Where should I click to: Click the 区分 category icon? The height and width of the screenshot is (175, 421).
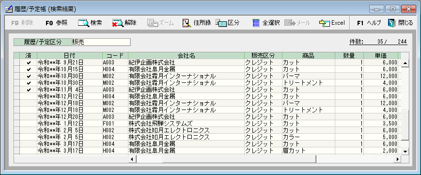(x=221, y=23)
